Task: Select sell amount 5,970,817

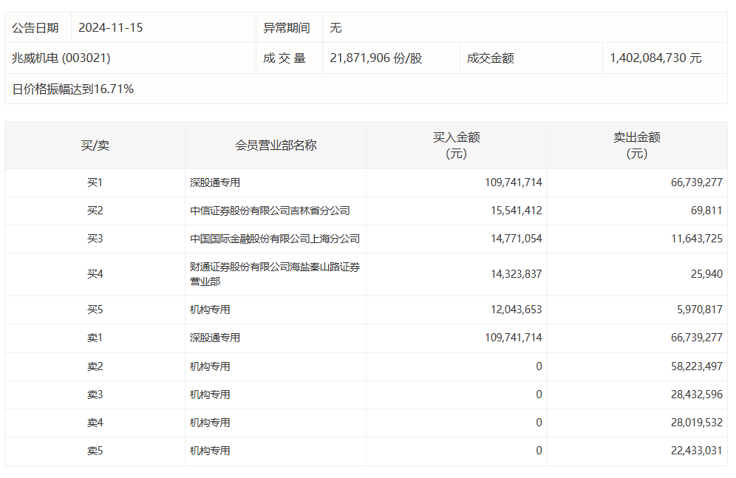Action: (699, 310)
